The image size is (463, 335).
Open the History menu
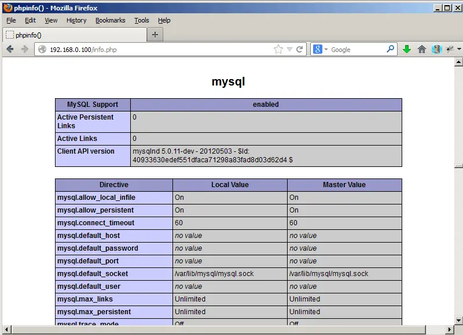point(76,20)
